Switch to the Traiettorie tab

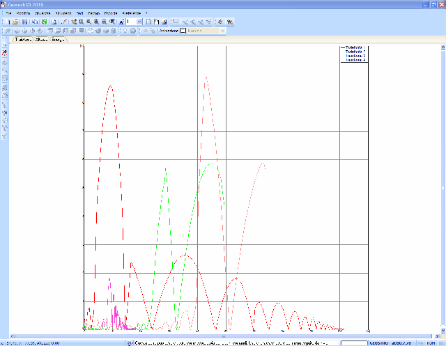(22, 40)
